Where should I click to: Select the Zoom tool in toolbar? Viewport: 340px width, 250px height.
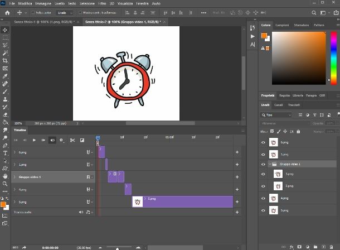5,184
